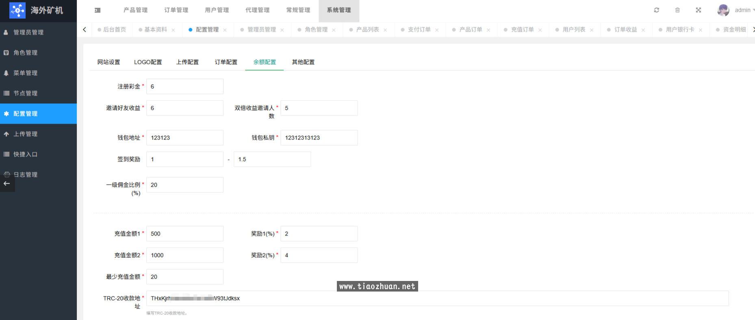Click the trash clear-cache icon
Image resolution: width=755 pixels, height=320 pixels.
click(677, 10)
